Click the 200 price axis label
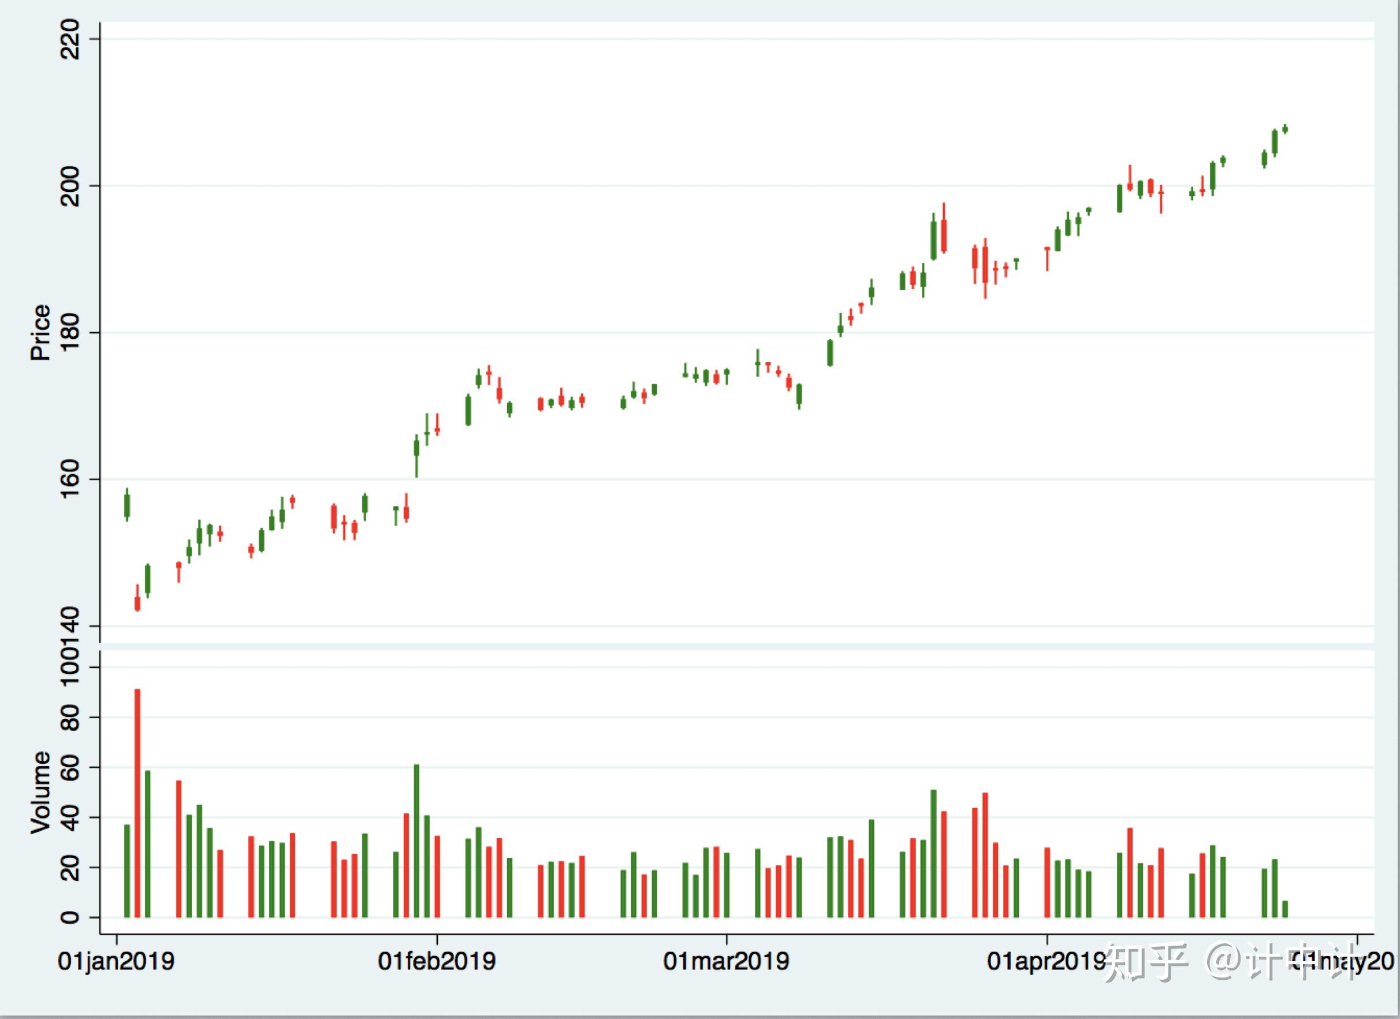 click(70, 186)
